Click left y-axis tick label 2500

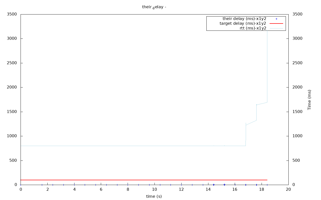(12, 63)
